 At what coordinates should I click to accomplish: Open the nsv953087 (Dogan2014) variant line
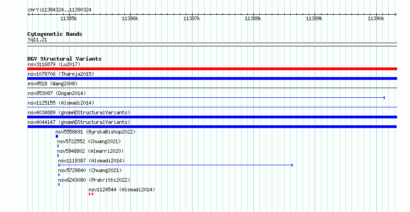coord(206,98)
